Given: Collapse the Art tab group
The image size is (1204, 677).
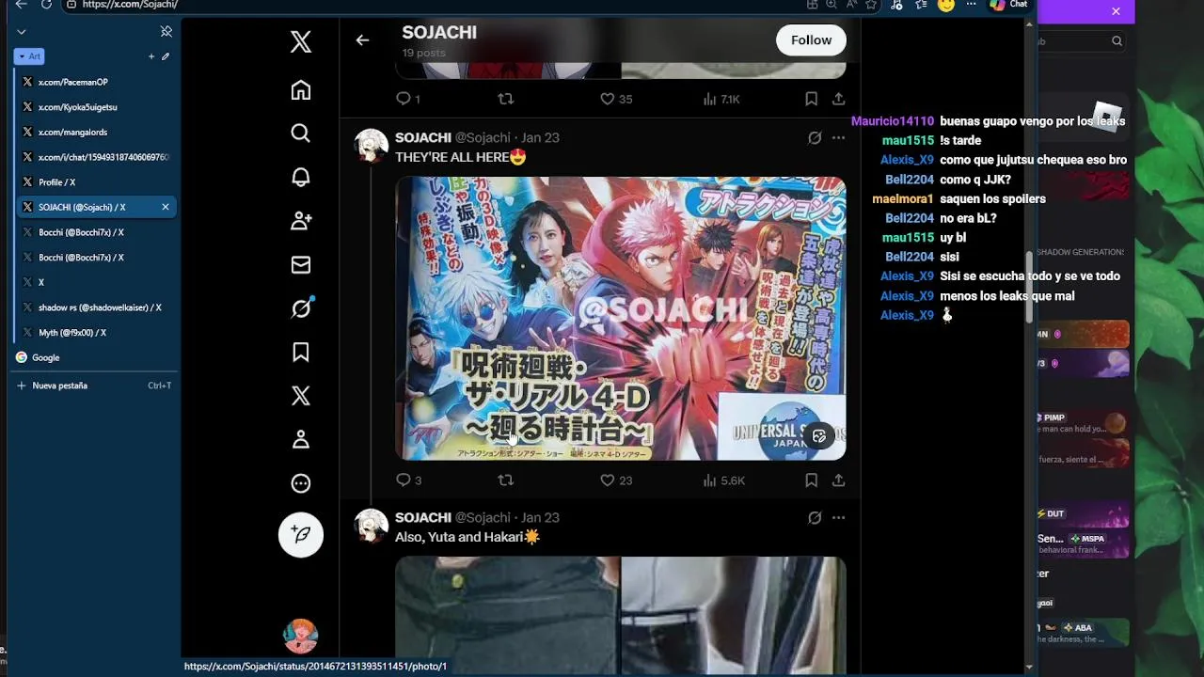Looking at the screenshot, I should (x=29, y=56).
